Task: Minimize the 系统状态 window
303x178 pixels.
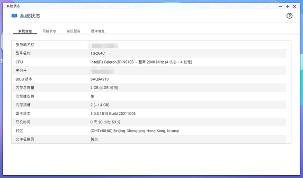Action: (280, 6)
